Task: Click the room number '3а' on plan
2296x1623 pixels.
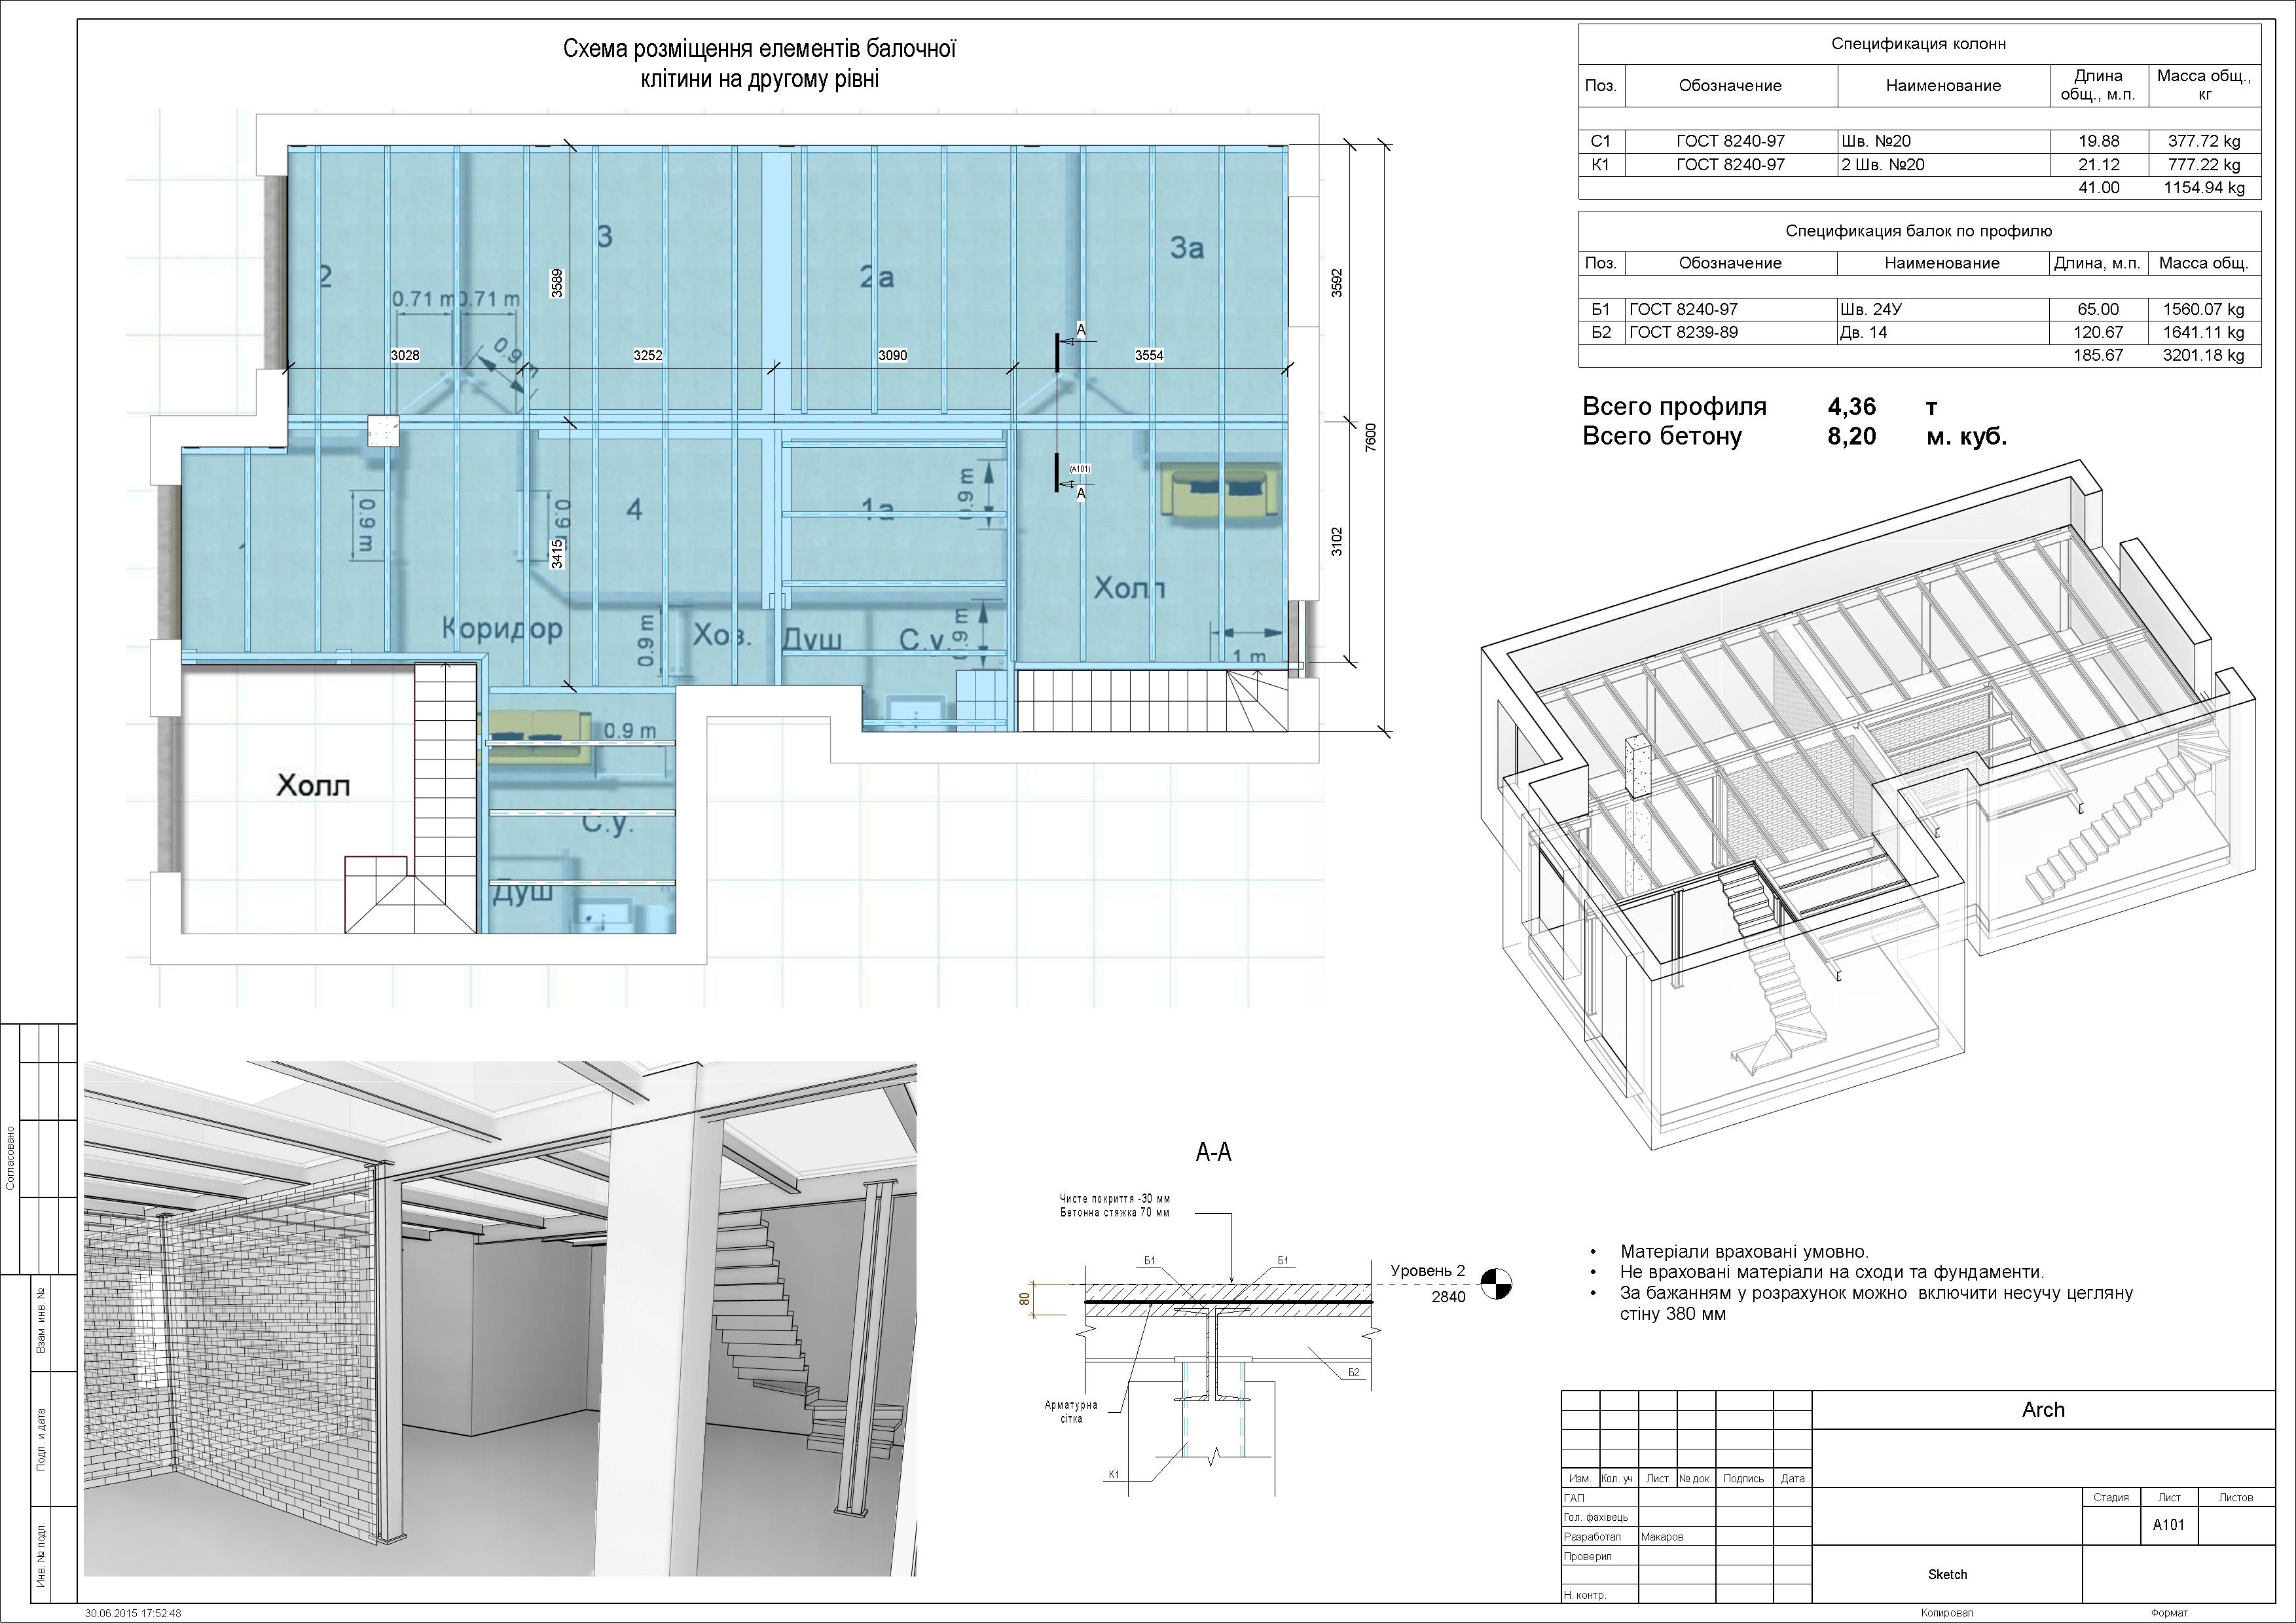Action: click(x=1186, y=248)
